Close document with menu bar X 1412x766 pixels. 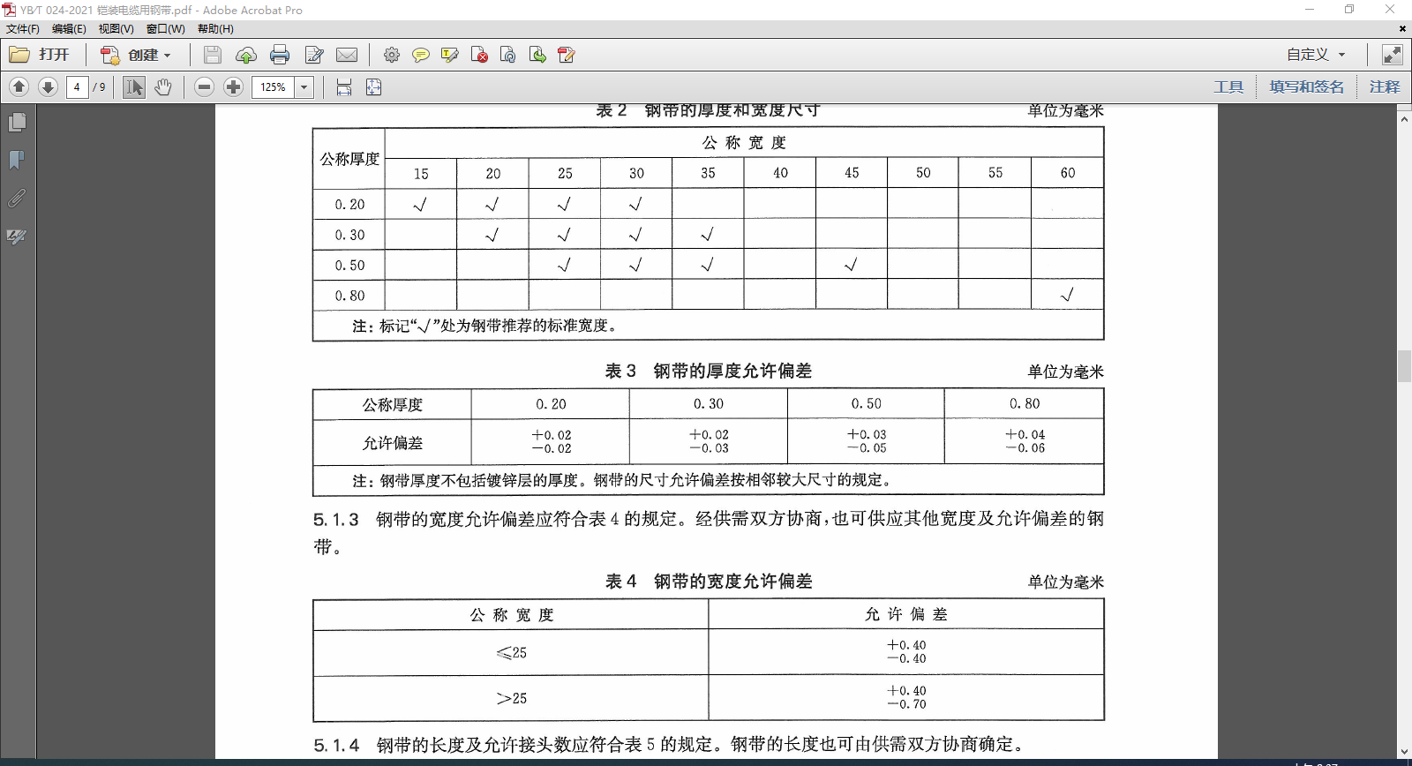click(x=1402, y=28)
